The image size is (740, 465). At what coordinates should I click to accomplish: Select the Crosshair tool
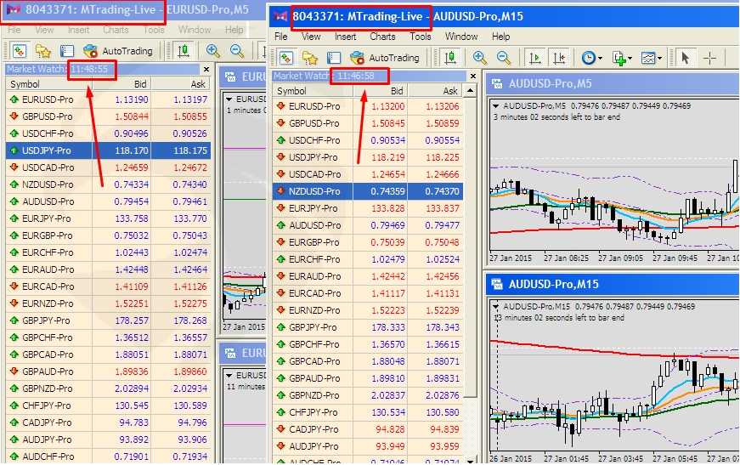pos(709,58)
